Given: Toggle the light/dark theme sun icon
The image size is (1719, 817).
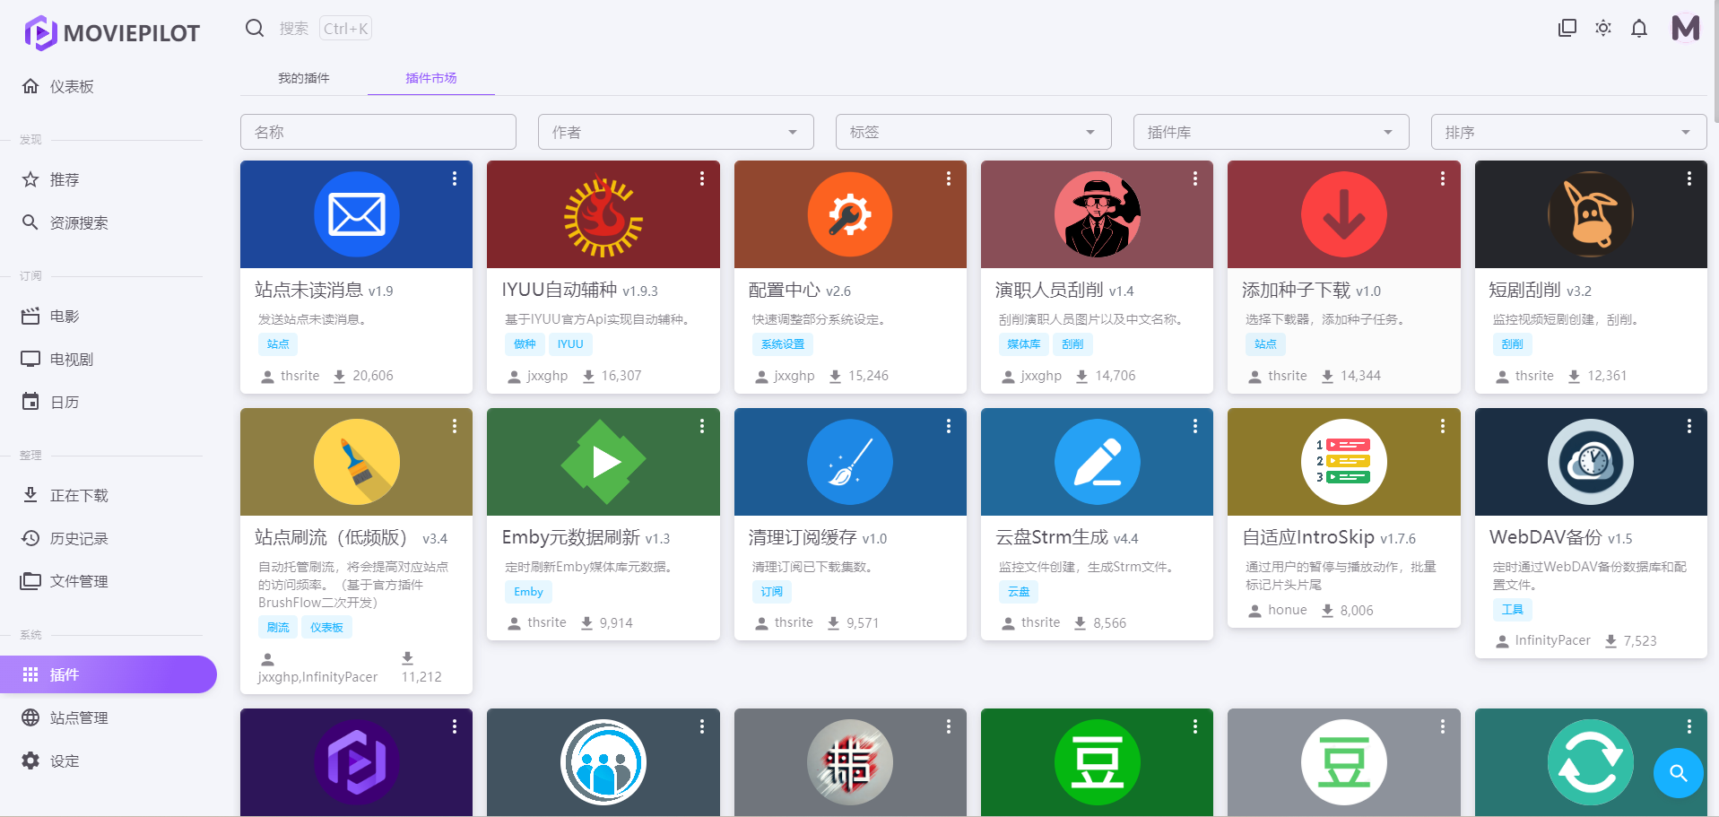Looking at the screenshot, I should click(1603, 29).
